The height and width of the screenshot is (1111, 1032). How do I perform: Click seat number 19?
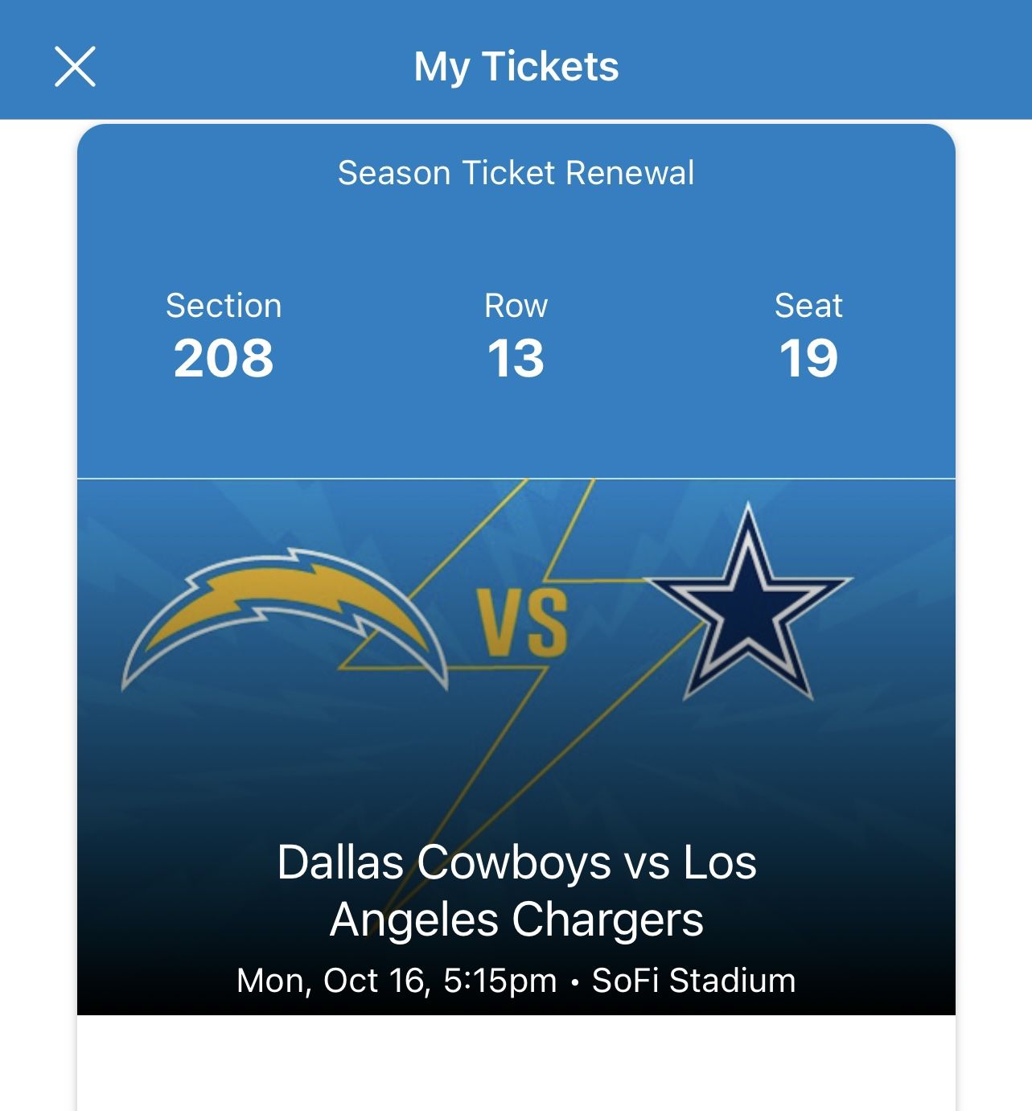point(808,358)
